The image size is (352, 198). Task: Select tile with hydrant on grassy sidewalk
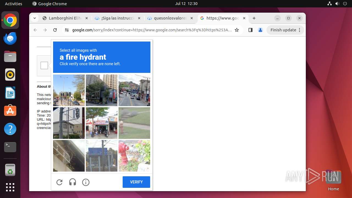click(x=134, y=123)
